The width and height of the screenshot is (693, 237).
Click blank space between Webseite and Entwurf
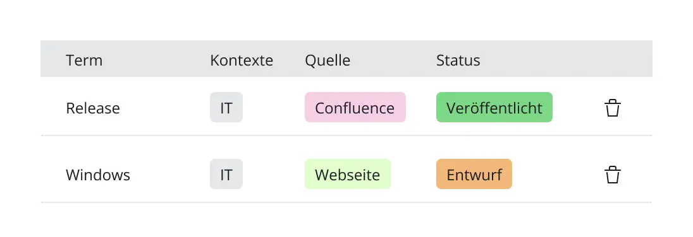click(x=414, y=174)
